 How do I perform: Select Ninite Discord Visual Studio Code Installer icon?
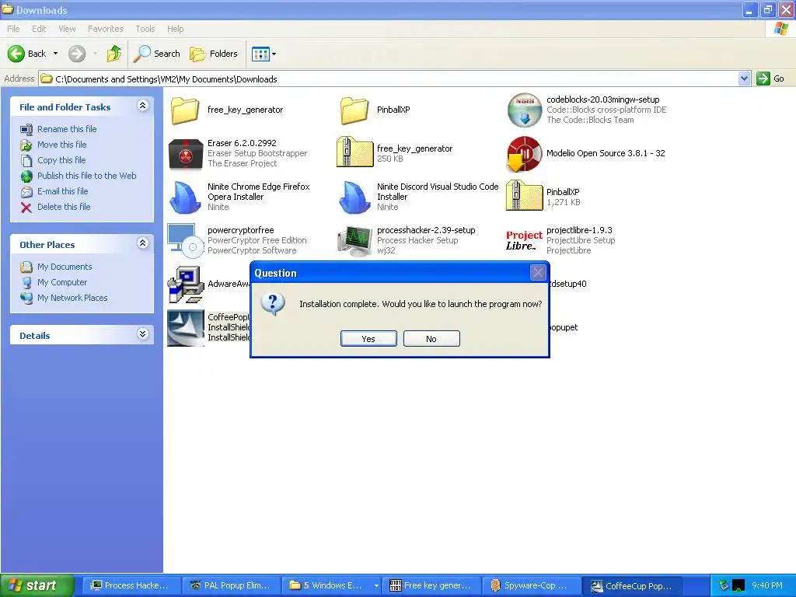[354, 197]
